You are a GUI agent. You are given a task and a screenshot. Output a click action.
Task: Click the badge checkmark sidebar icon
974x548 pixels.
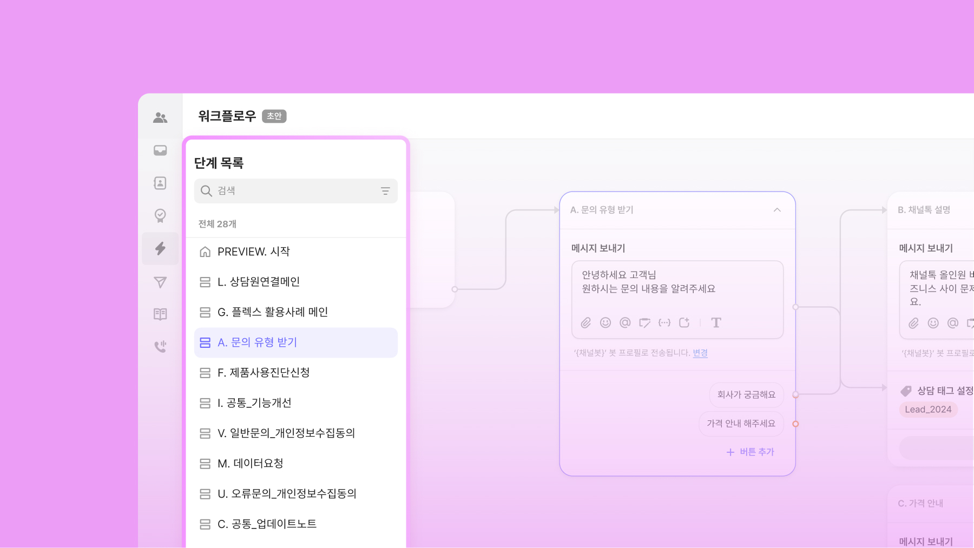coord(160,216)
